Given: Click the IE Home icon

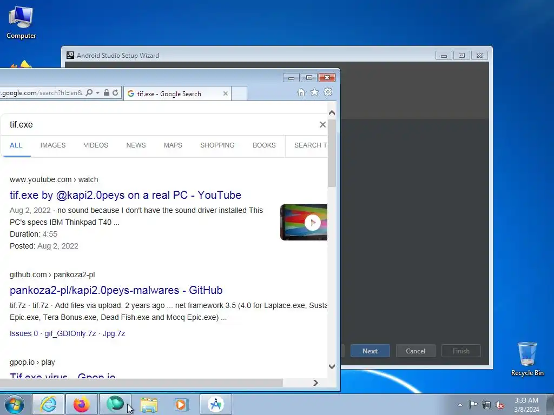Looking at the screenshot, I should tap(301, 92).
